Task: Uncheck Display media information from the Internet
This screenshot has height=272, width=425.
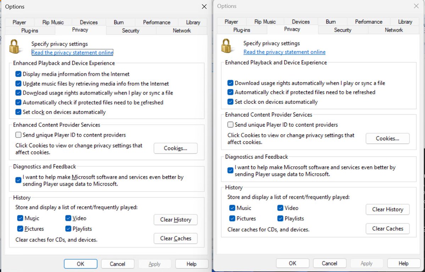Action: click(x=18, y=74)
